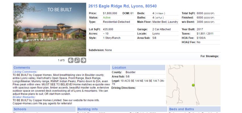Click the IRES ColoProperty watermark logo
Screen dimensions: 242x113
pos(28,9)
